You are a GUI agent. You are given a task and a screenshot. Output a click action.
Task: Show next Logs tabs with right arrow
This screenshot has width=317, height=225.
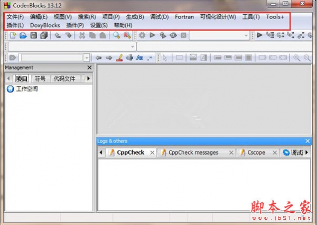point(307,153)
